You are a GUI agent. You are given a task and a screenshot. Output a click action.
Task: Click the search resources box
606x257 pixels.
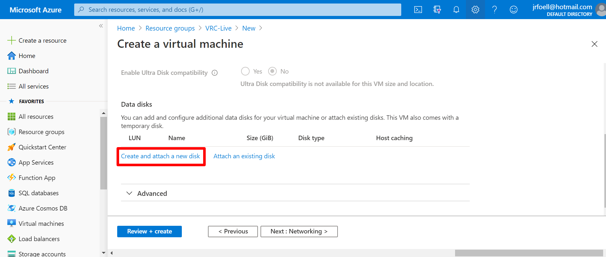pyautogui.click(x=238, y=10)
